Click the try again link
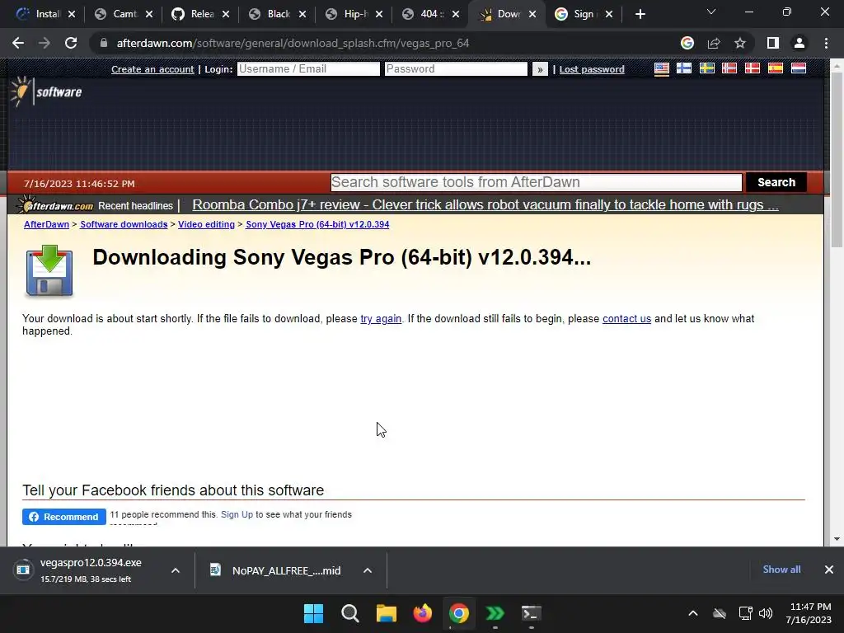The height and width of the screenshot is (633, 844). 381,319
